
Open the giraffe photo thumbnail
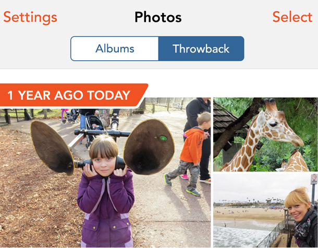(265, 135)
